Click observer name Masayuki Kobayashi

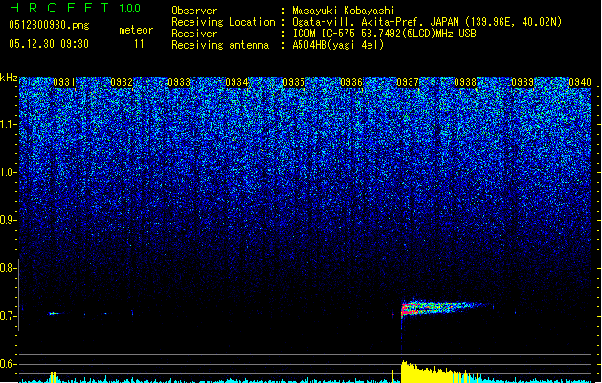[344, 11]
